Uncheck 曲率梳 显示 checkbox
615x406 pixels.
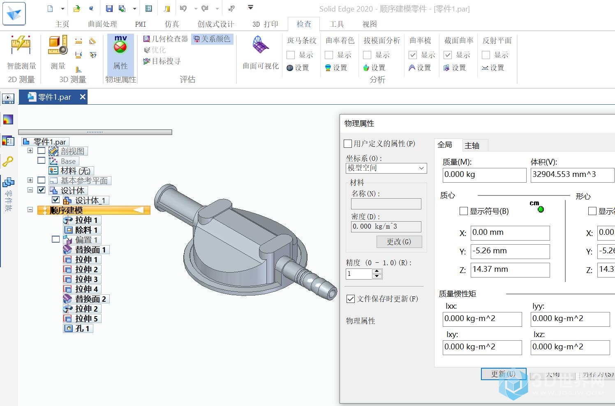pyautogui.click(x=413, y=55)
